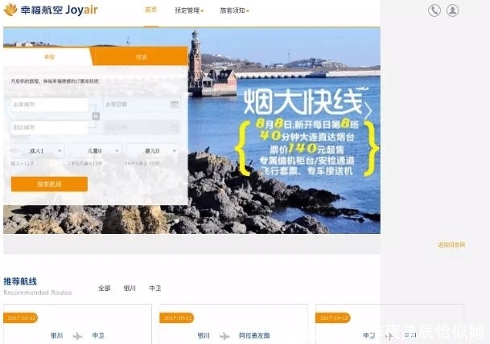Focus the 出发城市 input field
The height and width of the screenshot is (344, 490).
50,104
